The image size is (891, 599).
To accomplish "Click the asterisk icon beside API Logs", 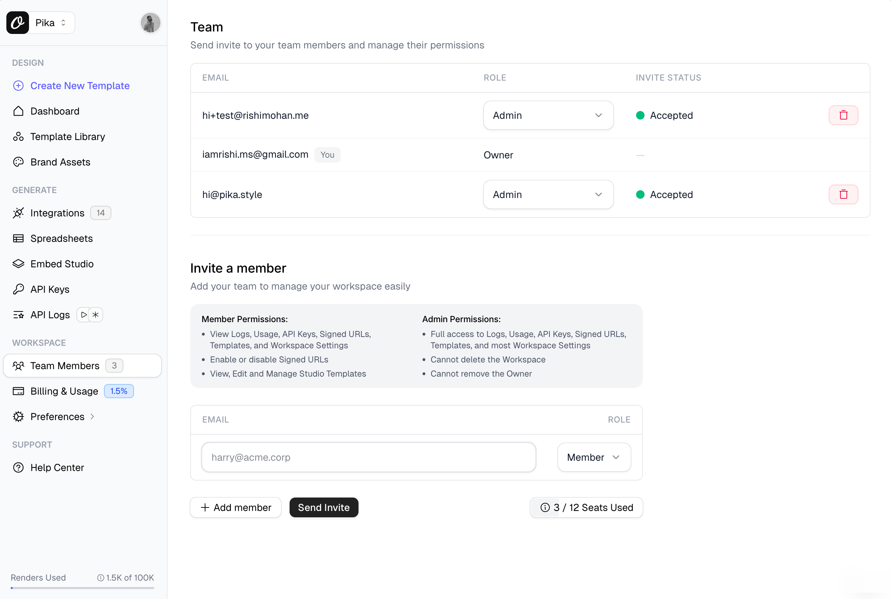I will click(x=96, y=315).
